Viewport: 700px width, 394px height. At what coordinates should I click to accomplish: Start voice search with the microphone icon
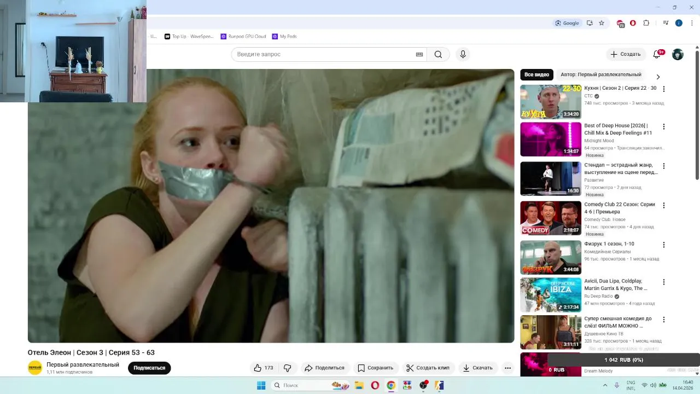click(x=463, y=54)
